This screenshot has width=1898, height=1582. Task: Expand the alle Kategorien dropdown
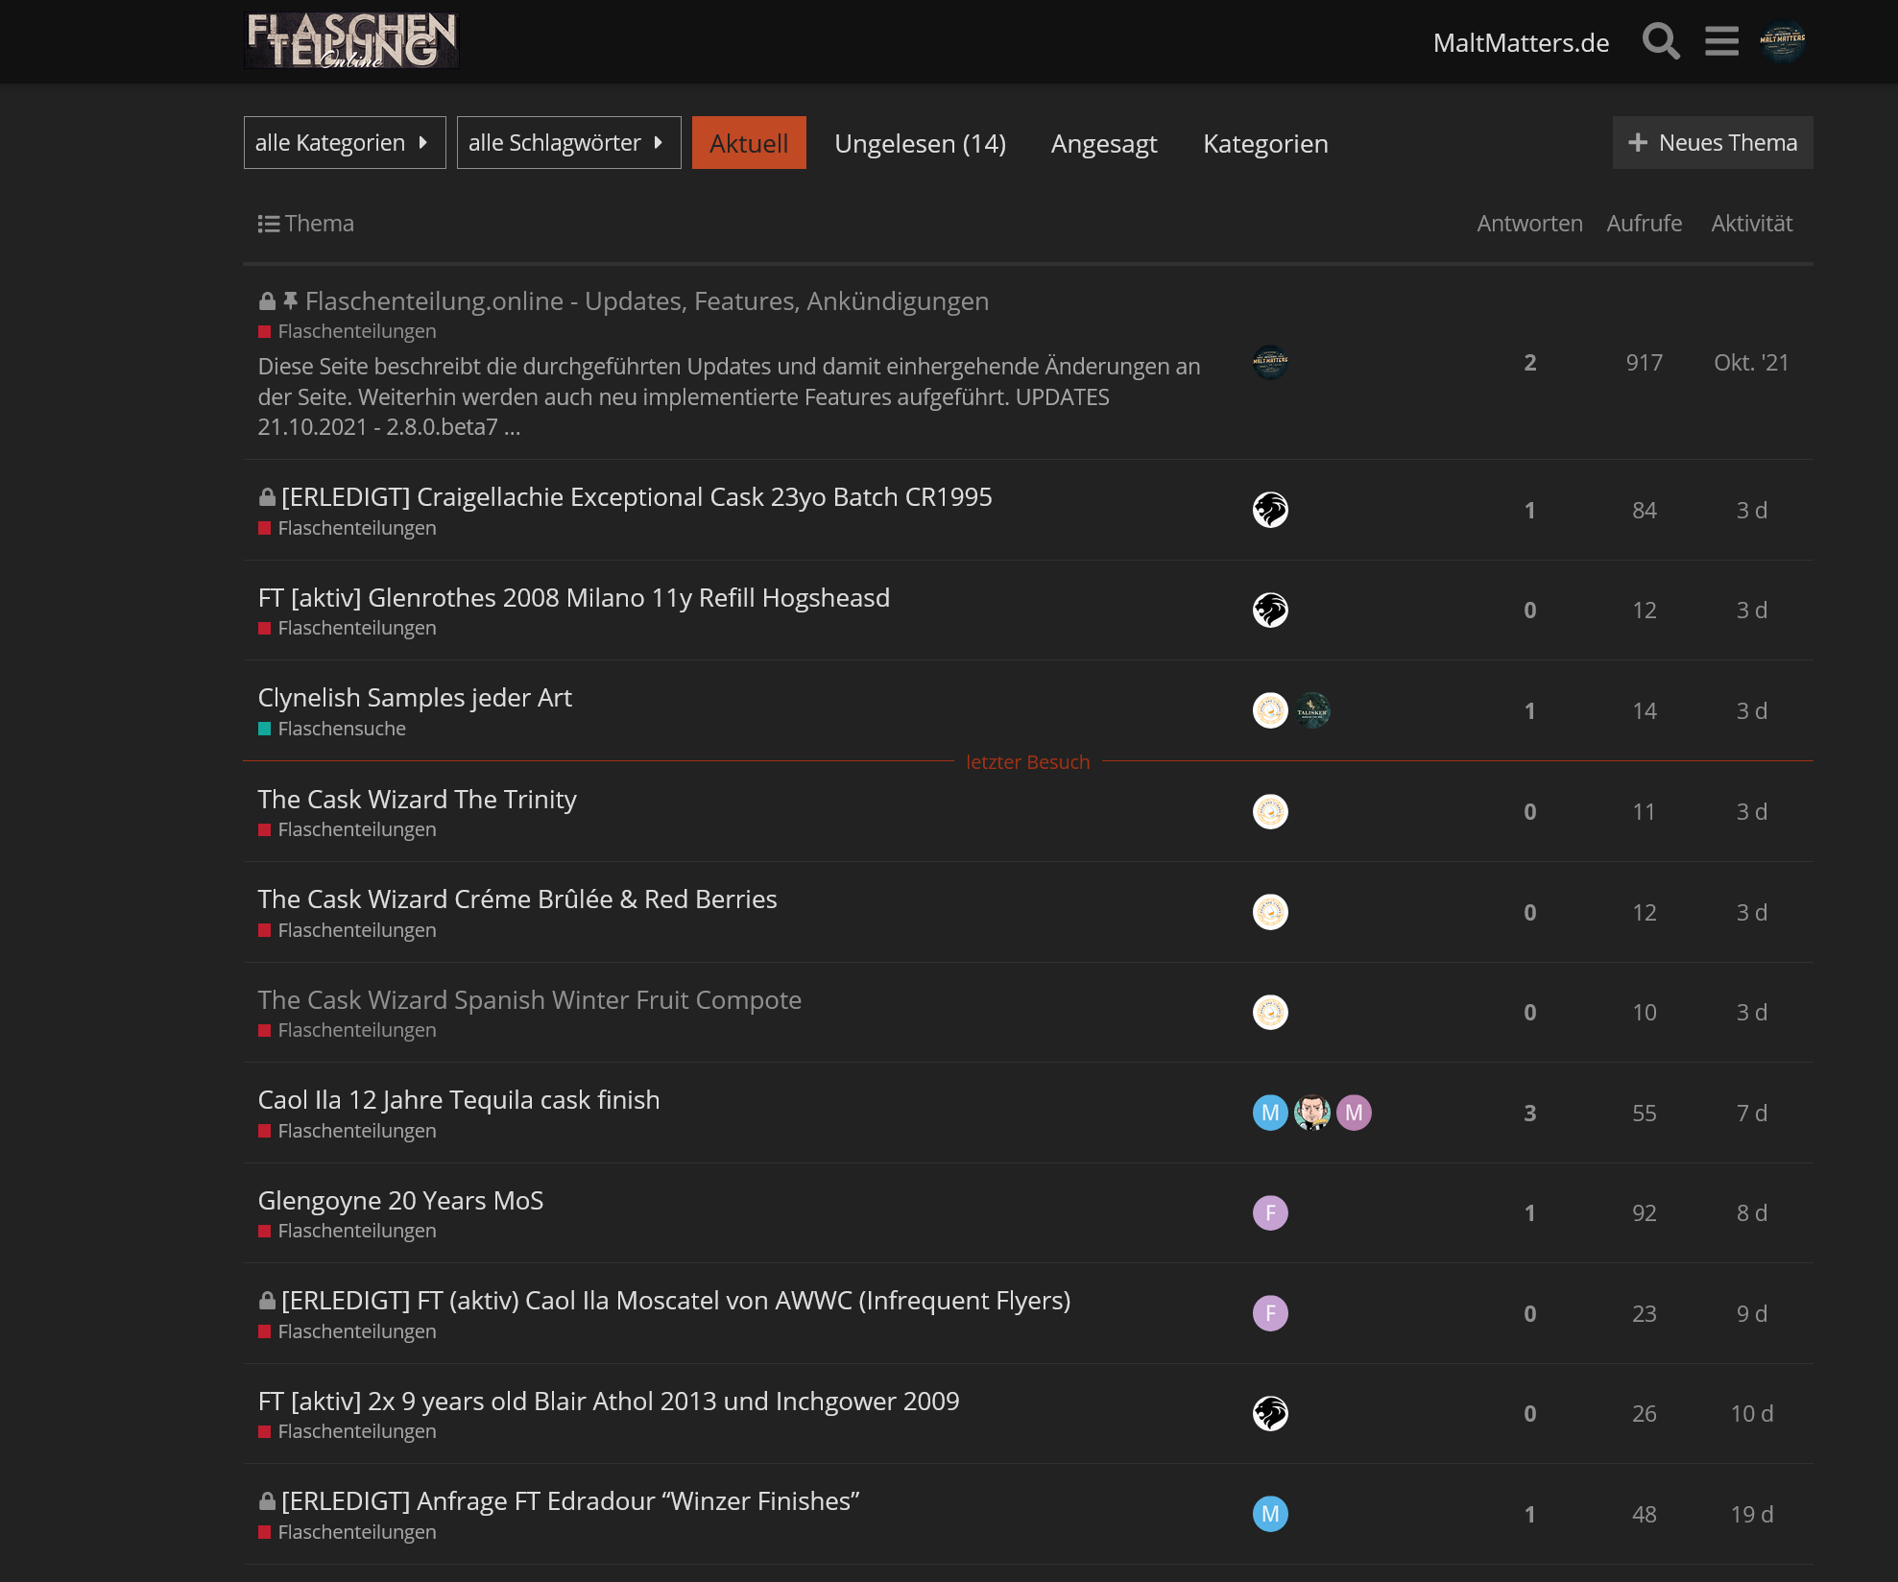pyautogui.click(x=345, y=143)
